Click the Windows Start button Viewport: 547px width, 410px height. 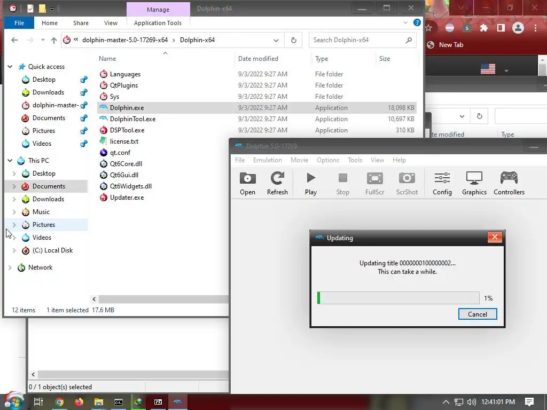point(13,401)
